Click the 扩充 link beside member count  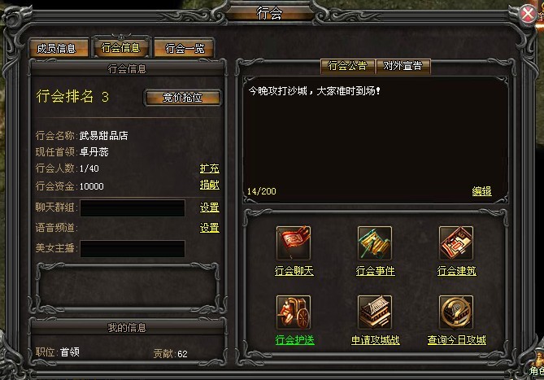pyautogui.click(x=209, y=168)
